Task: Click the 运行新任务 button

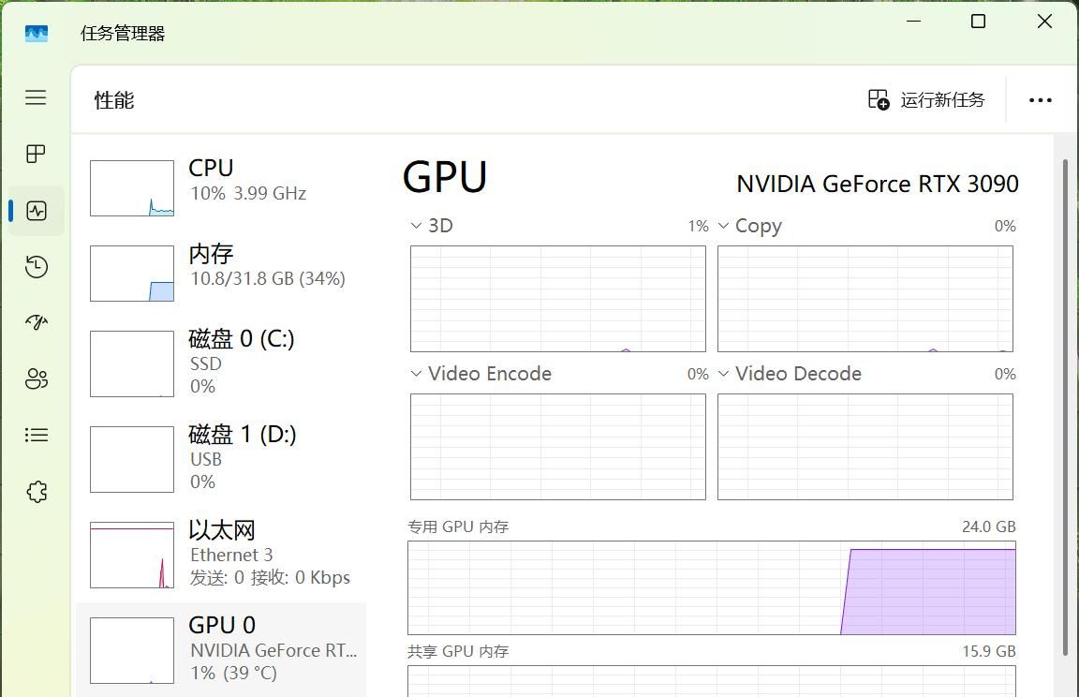Action: point(926,100)
